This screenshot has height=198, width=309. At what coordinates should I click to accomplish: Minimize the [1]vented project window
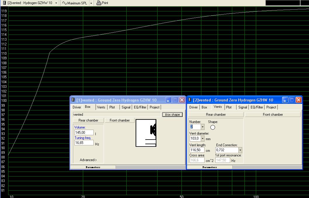pyautogui.click(x=168, y=100)
